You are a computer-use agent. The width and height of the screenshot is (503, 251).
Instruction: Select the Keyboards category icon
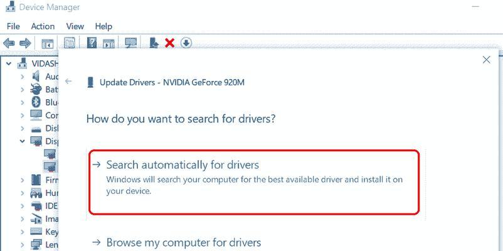click(x=36, y=232)
